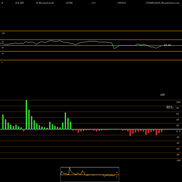Viewport: 182px width, 182px height.
Task: Click the MR axis label -20
Action: point(178,137)
